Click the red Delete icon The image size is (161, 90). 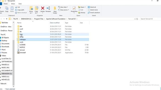click(x=43, y=8)
